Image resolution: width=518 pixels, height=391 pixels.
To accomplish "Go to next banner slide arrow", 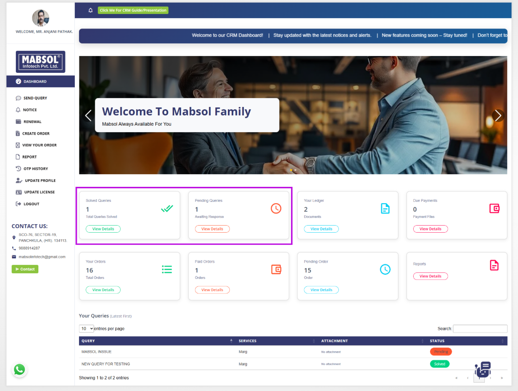I will coord(498,115).
